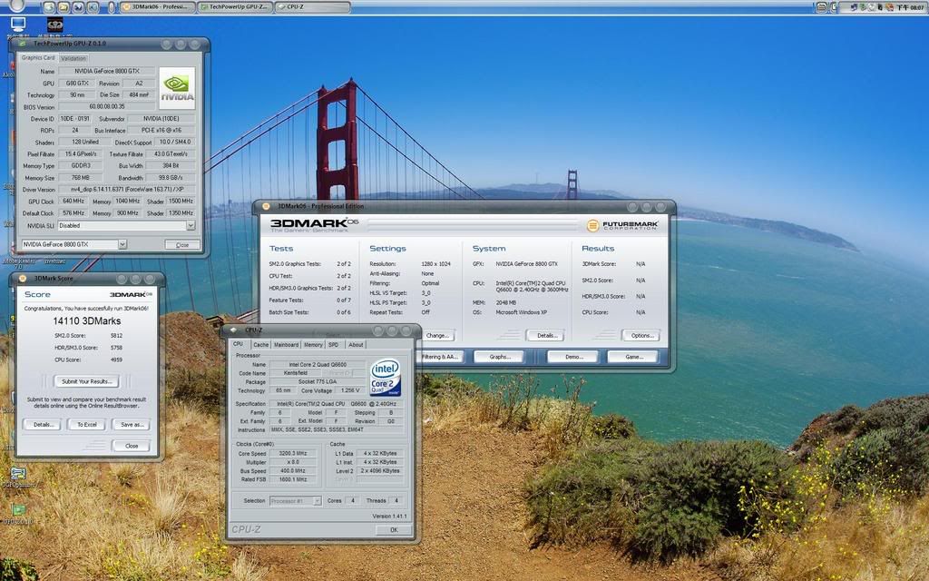Open Details under 3DMark06 System section
Image resolution: width=929 pixels, height=581 pixels.
coord(545,336)
